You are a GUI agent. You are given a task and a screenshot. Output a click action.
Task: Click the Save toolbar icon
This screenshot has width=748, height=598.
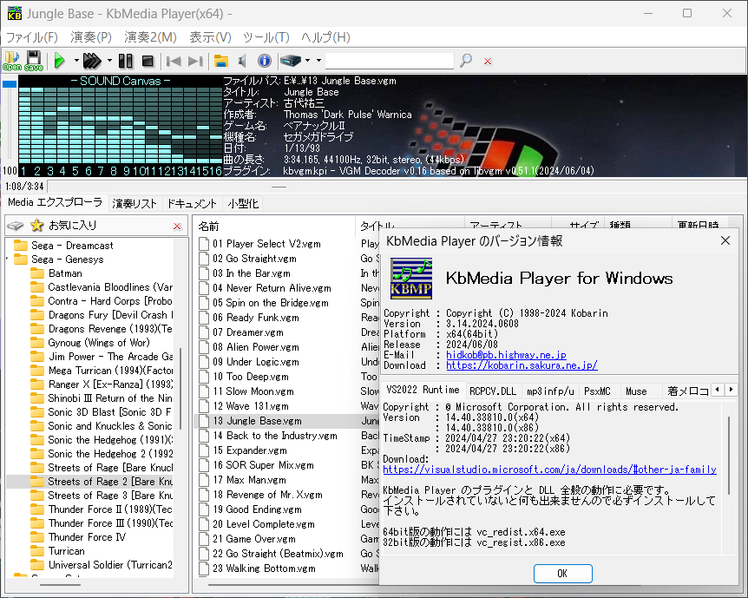coord(33,61)
